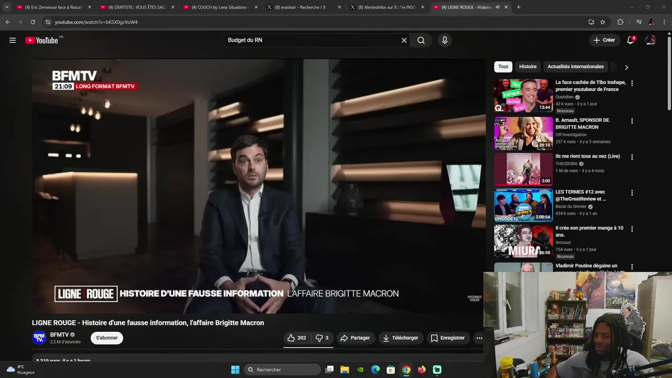Open the Windows Start menu

tap(235, 370)
